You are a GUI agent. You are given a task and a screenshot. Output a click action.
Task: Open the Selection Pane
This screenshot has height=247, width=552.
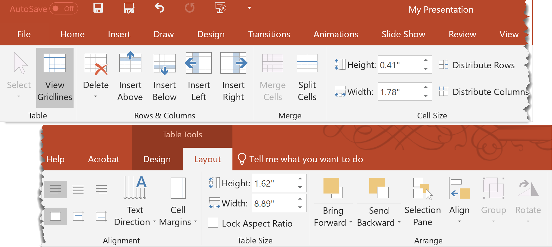click(x=422, y=201)
